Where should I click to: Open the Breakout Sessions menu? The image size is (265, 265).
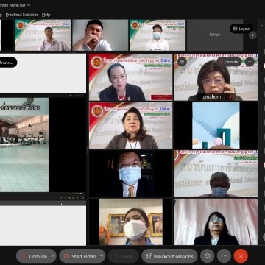[x=22, y=15]
